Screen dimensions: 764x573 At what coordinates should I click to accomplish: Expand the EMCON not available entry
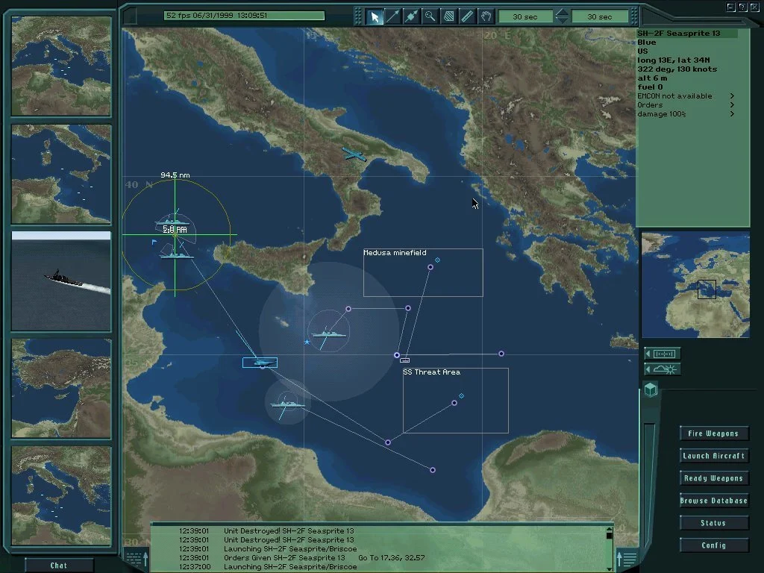pos(732,96)
